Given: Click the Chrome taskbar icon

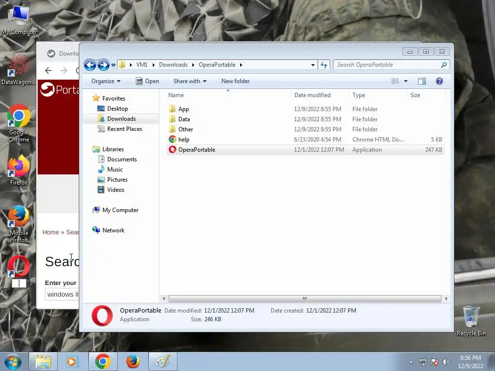Looking at the screenshot, I should click(x=102, y=361).
